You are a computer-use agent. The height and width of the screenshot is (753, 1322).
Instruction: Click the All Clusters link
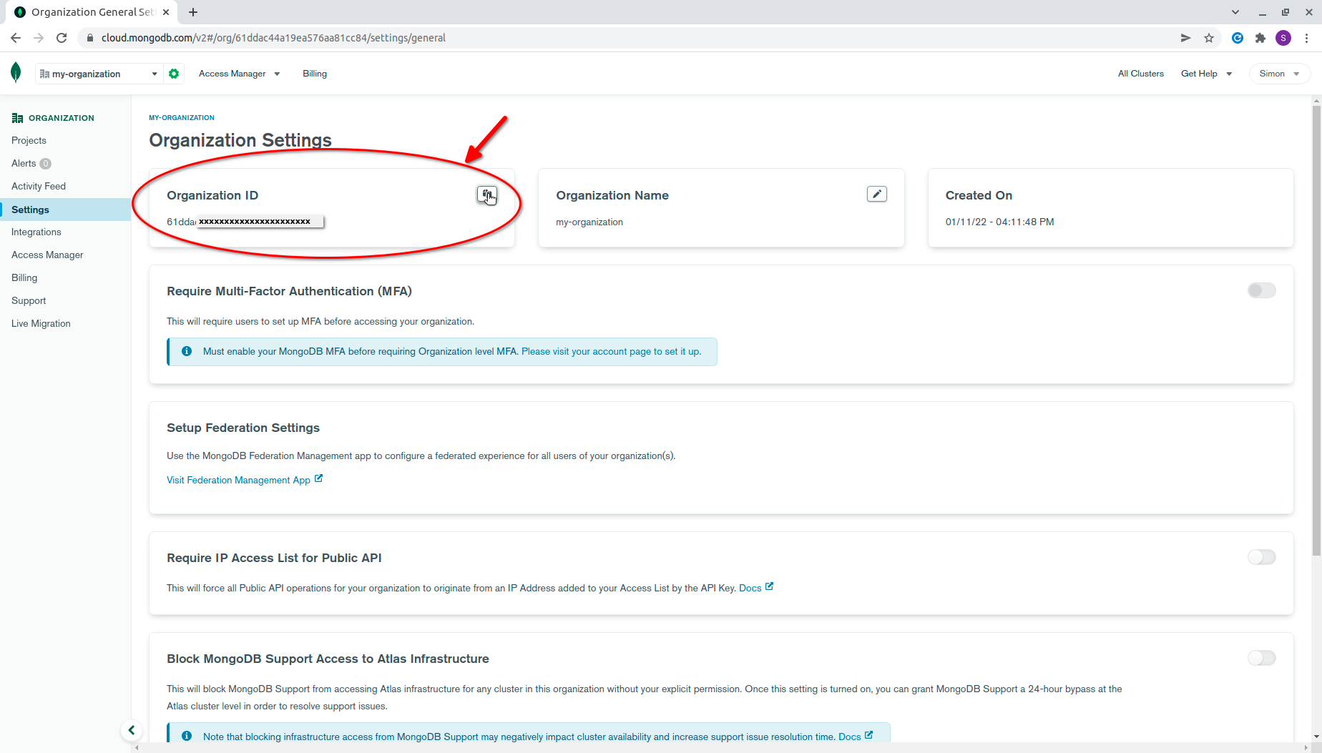click(1140, 74)
